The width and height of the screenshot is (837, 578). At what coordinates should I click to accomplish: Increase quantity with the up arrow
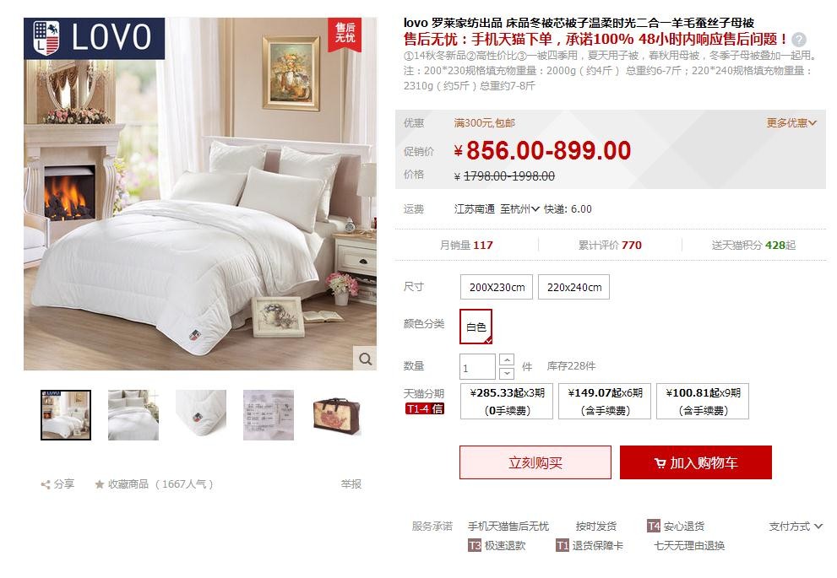point(507,360)
